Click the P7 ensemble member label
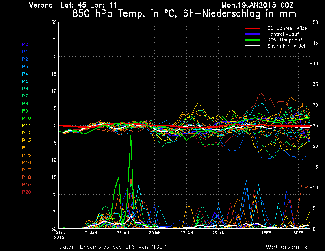The width and height of the screenshot is (325, 251). (25, 96)
